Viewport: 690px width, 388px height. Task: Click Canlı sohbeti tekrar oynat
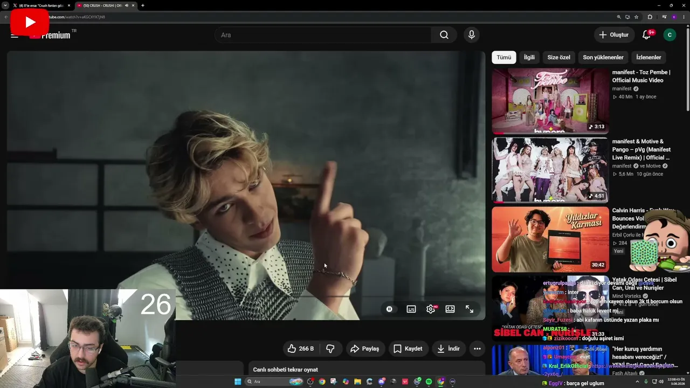286,370
